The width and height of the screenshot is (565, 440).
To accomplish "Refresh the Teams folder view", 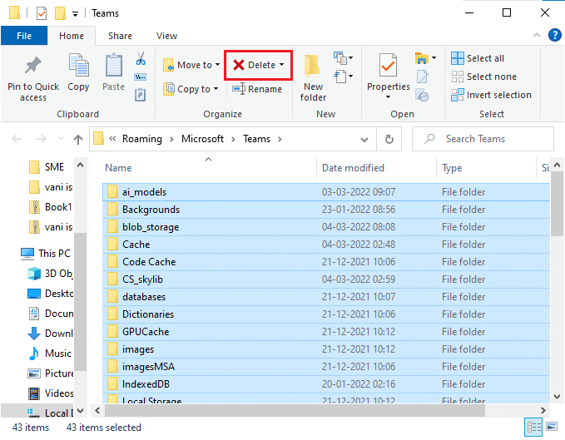I will (x=389, y=139).
